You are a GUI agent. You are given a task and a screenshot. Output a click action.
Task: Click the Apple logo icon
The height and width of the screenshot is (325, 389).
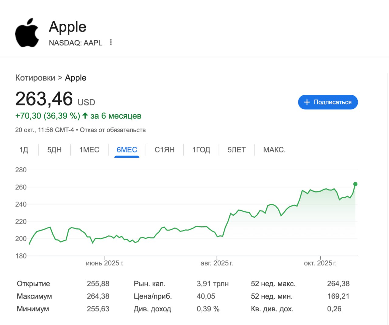coord(27,33)
